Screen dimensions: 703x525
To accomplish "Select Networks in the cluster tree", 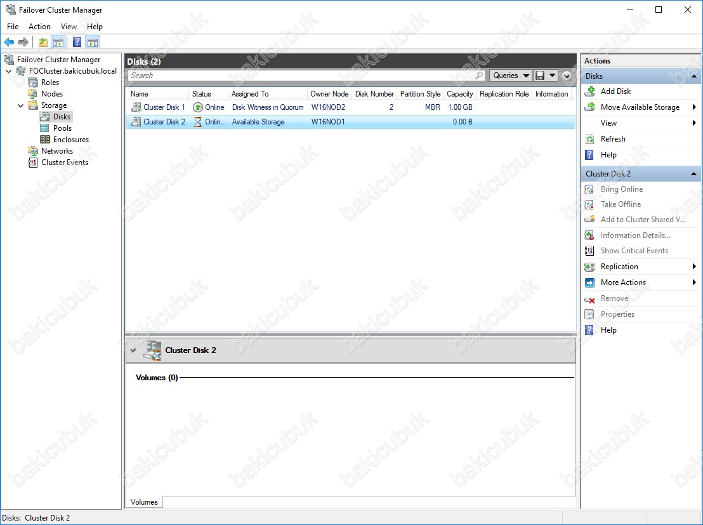I will [x=57, y=150].
